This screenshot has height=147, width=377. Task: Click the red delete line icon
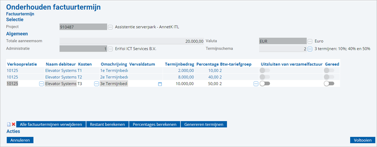click(x=13, y=124)
